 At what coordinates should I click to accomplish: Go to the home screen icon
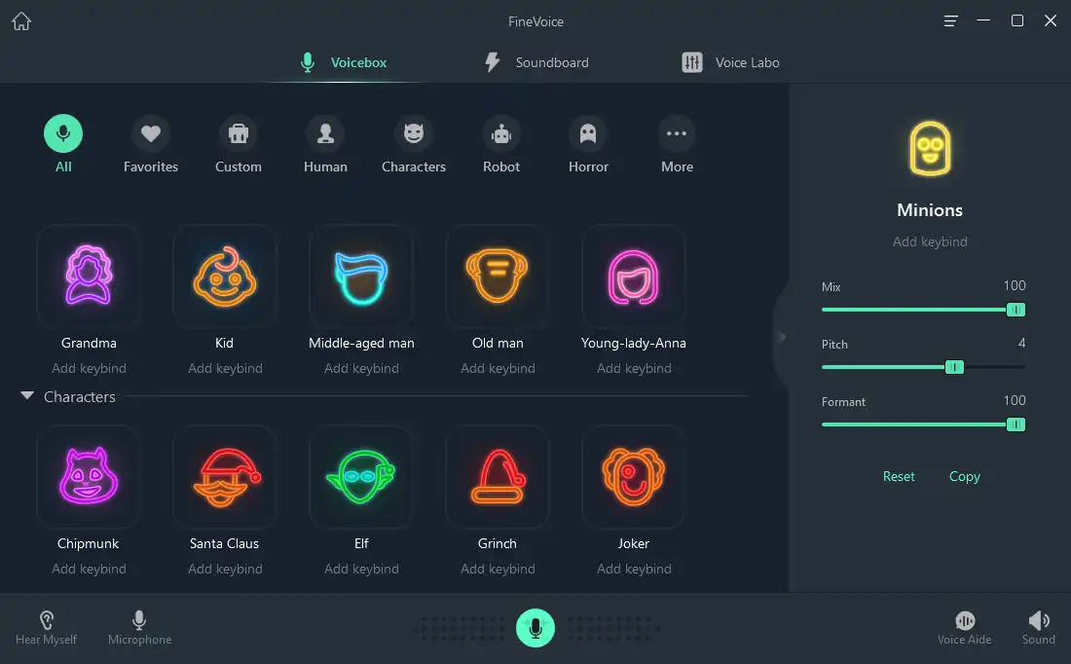coord(21,21)
